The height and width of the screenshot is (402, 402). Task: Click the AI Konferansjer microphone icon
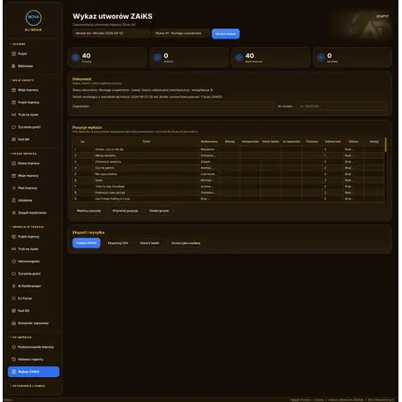pos(13,286)
